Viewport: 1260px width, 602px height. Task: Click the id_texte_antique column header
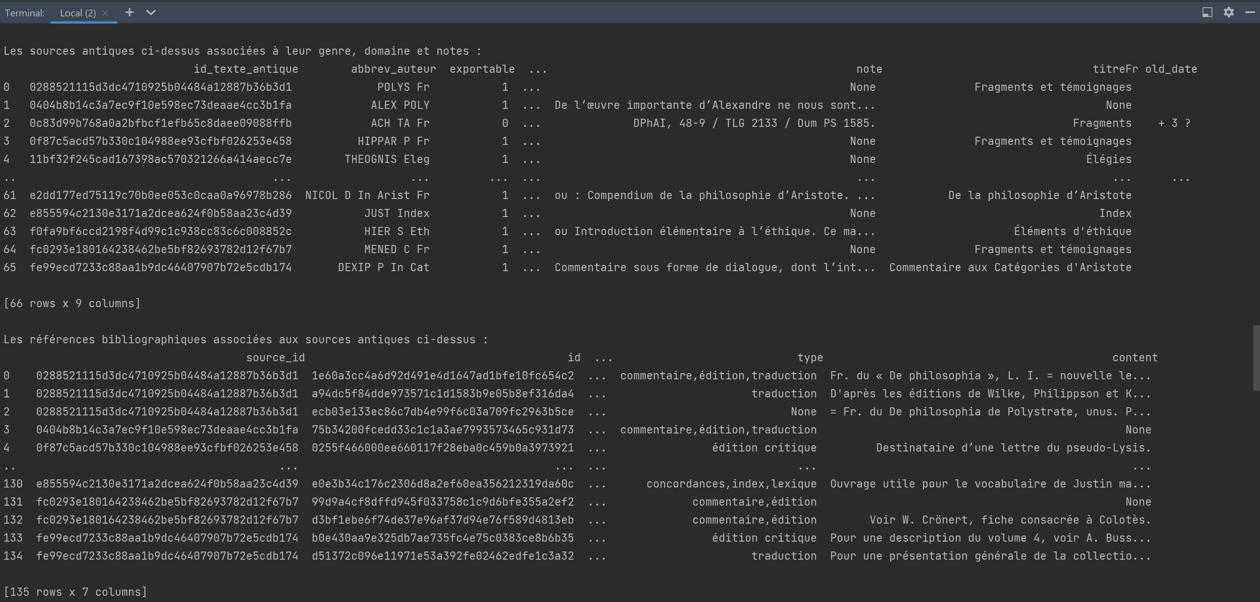click(x=245, y=70)
